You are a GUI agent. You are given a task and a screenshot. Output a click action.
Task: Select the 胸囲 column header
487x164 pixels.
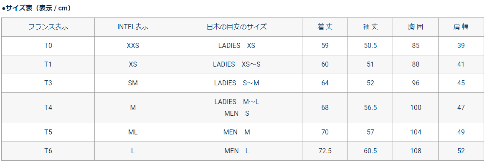coord(416,27)
